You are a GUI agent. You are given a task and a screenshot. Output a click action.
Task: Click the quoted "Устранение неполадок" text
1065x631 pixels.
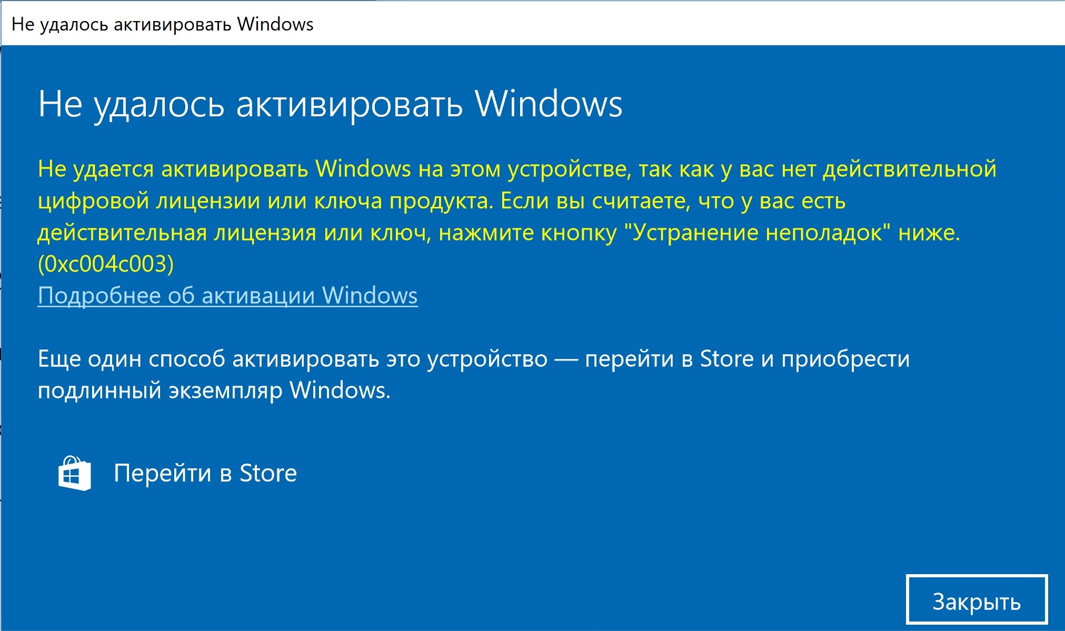[x=758, y=233]
